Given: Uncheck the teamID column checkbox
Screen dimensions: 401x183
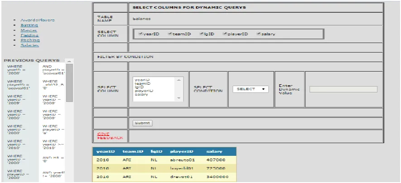Looking at the screenshot, I should 170,34.
